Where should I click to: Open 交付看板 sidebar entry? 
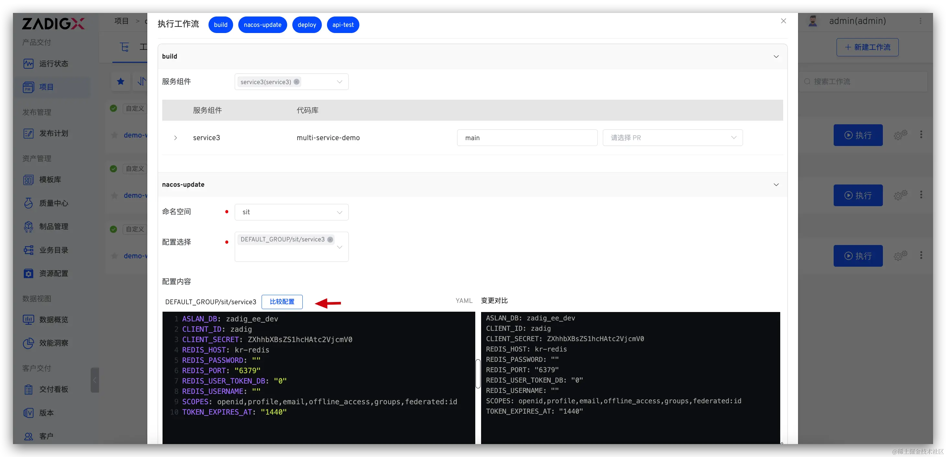click(46, 389)
